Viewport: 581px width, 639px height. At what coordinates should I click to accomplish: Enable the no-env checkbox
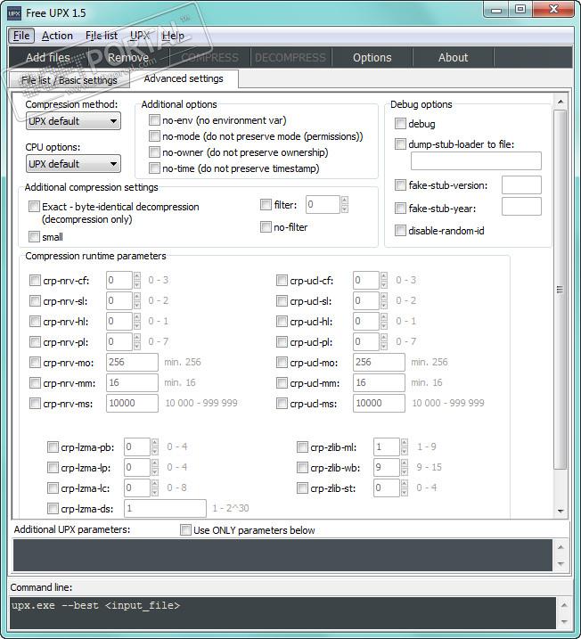pos(154,119)
